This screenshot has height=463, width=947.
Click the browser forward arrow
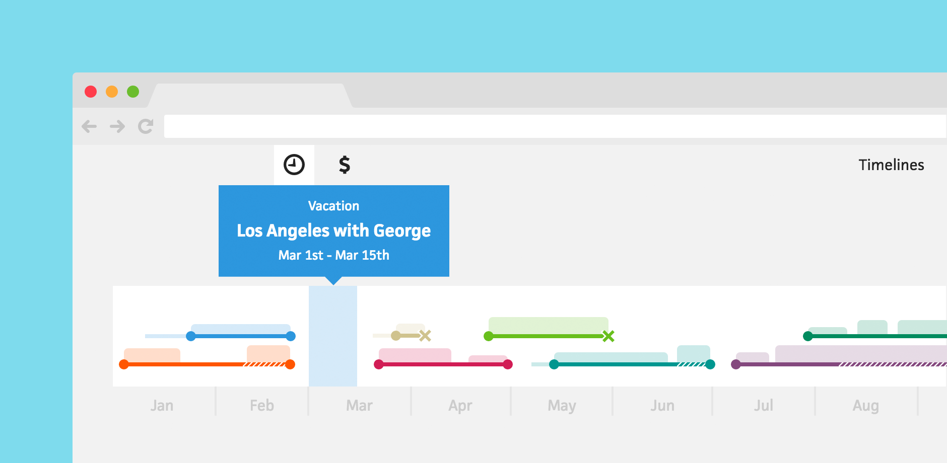(x=117, y=126)
